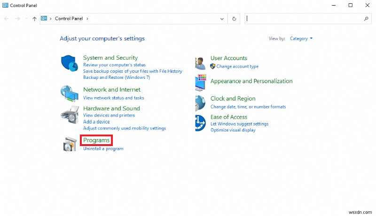Open Clock and Region category
Viewport: 376px width, 216px height.
pyautogui.click(x=233, y=99)
